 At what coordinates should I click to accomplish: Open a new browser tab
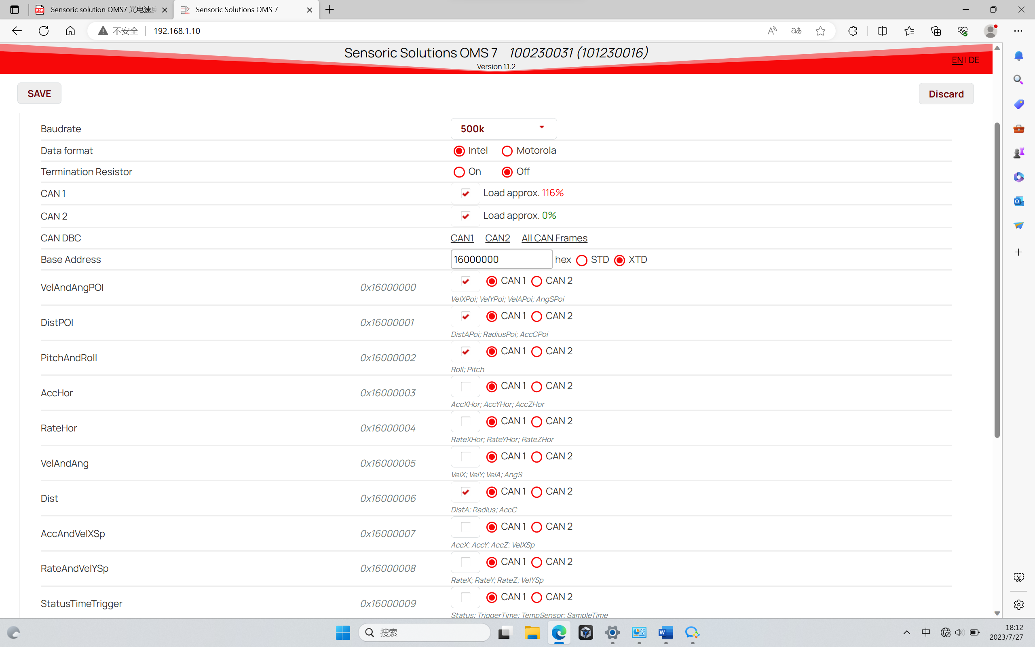(x=330, y=9)
